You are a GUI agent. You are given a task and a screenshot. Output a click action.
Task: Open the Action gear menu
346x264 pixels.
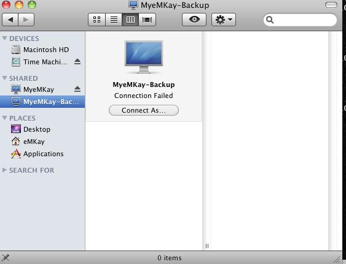tap(224, 20)
